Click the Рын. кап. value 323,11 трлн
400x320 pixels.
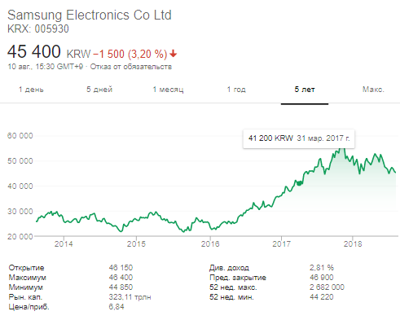(130, 297)
